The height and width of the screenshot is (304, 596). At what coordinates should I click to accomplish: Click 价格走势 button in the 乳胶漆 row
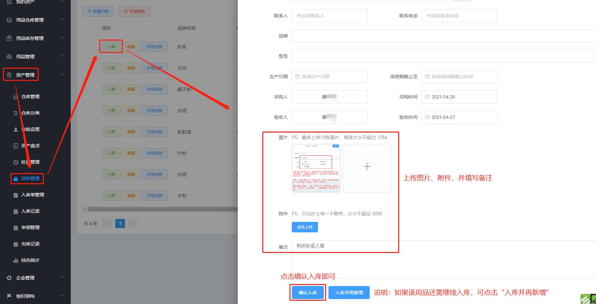(155, 132)
